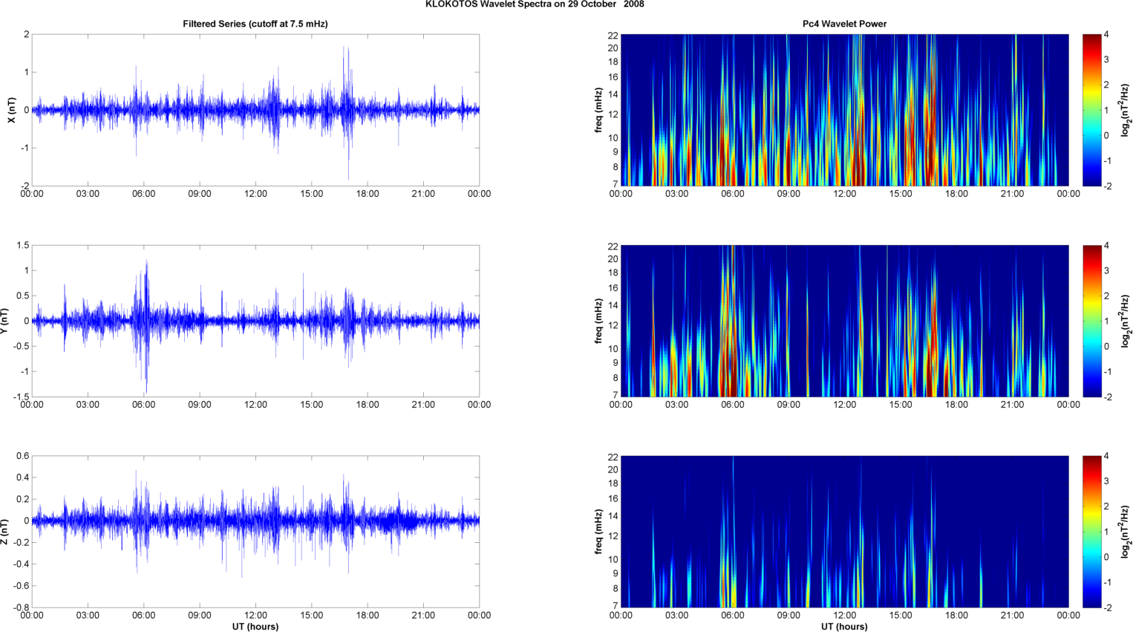Click the freq (mHz) label of bottom spectrogram
Viewport: 1133px width, 632px height.
(598, 532)
